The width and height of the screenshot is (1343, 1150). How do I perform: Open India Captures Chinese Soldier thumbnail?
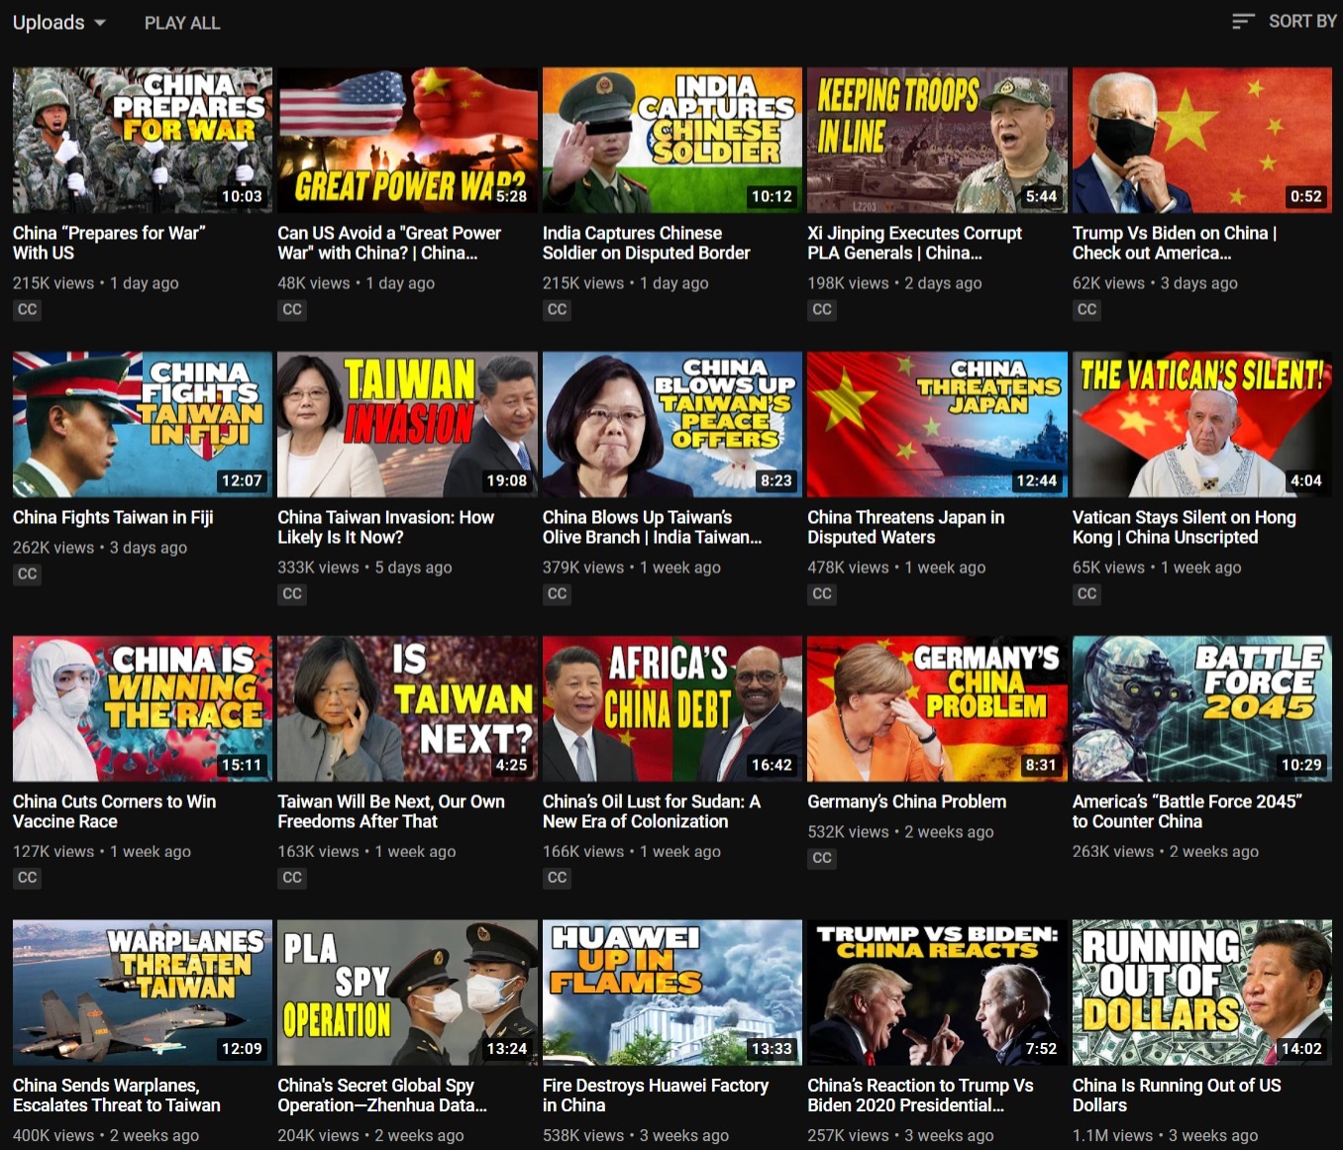(672, 140)
